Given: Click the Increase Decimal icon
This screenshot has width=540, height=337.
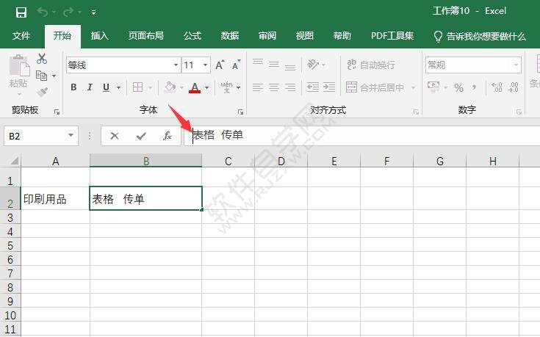Looking at the screenshot, I should click(497, 87).
